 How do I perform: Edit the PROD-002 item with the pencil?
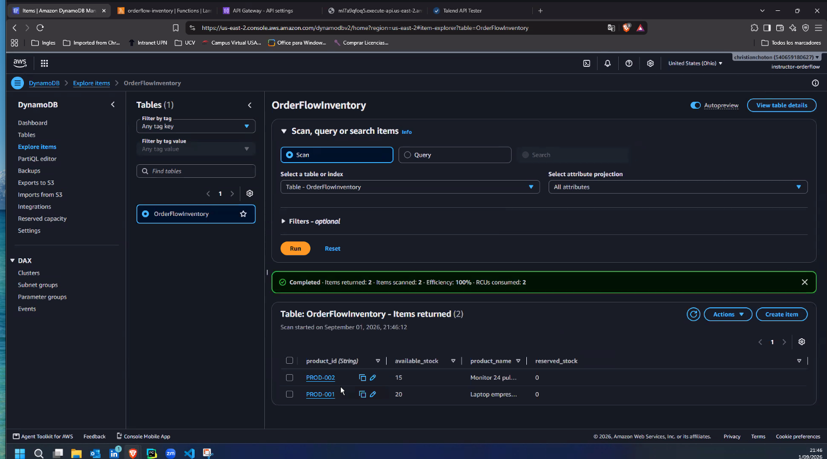[373, 377]
